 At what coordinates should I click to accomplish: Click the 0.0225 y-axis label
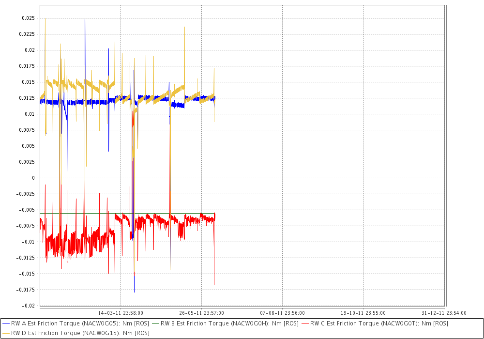27,34
